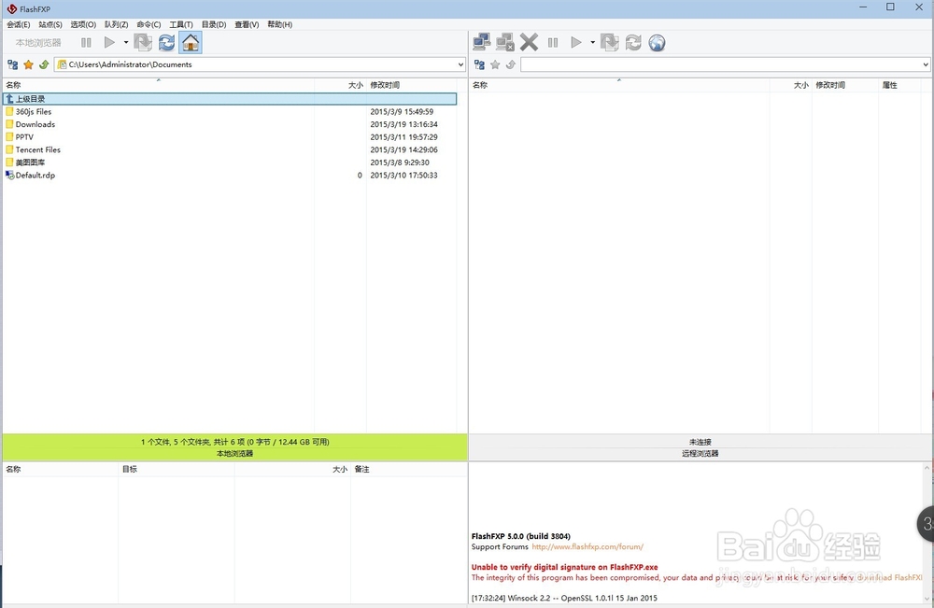Click the 360js Files folder icon

click(9, 111)
